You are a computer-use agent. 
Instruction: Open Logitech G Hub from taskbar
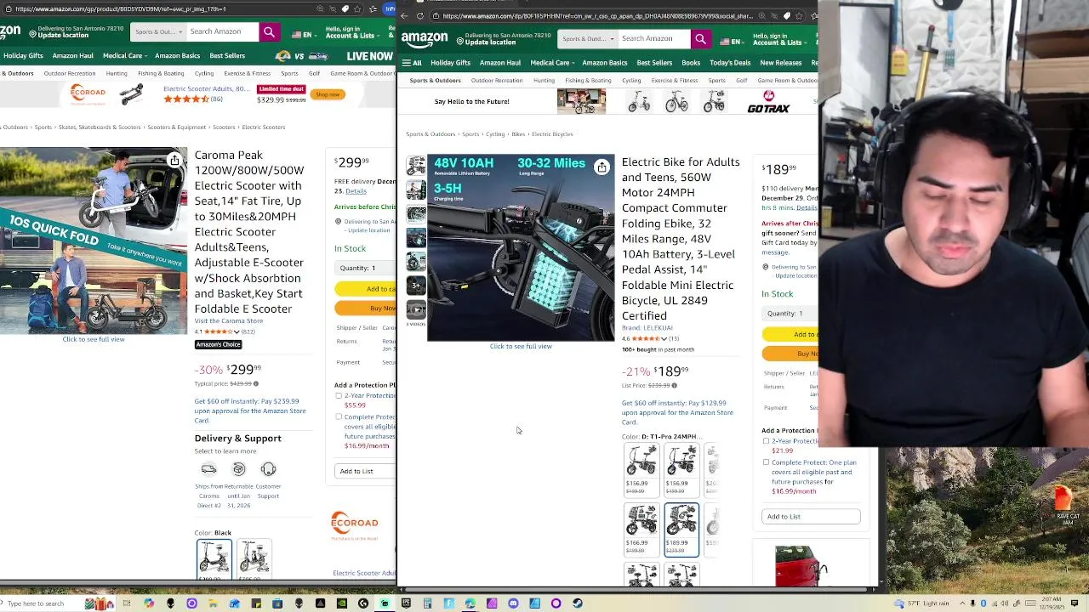(x=363, y=603)
